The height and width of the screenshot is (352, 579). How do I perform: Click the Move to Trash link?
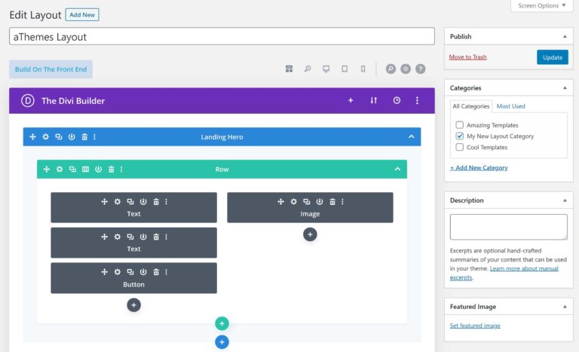pos(468,57)
